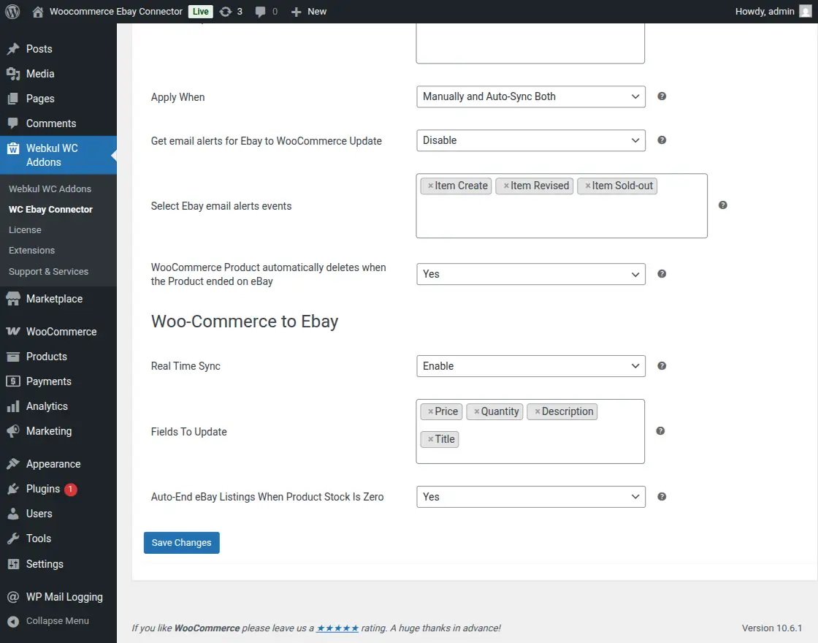Click the admin avatar icon
Viewport: 818px width, 643px height.
tap(806, 12)
